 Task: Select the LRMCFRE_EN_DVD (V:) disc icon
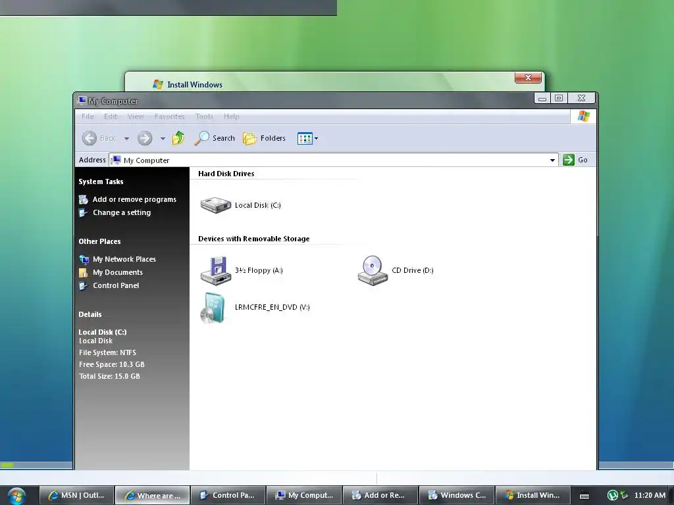(x=213, y=308)
